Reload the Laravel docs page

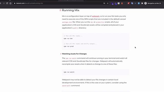point(7,3)
